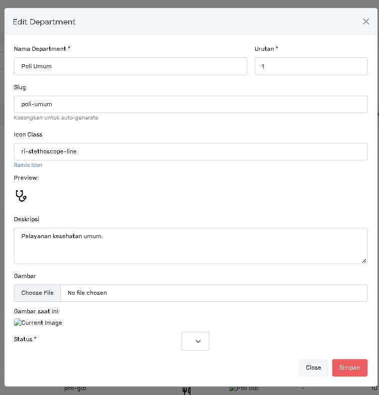Screen dimensions: 379x395
Task: Click the 'No file chosen' text
Action: click(87, 293)
